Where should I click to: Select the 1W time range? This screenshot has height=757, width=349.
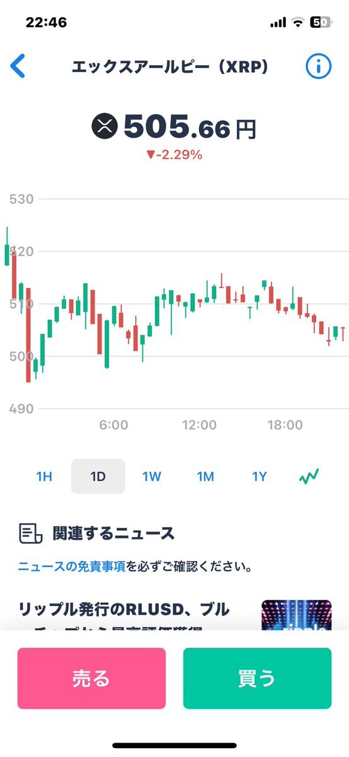pyautogui.click(x=151, y=477)
